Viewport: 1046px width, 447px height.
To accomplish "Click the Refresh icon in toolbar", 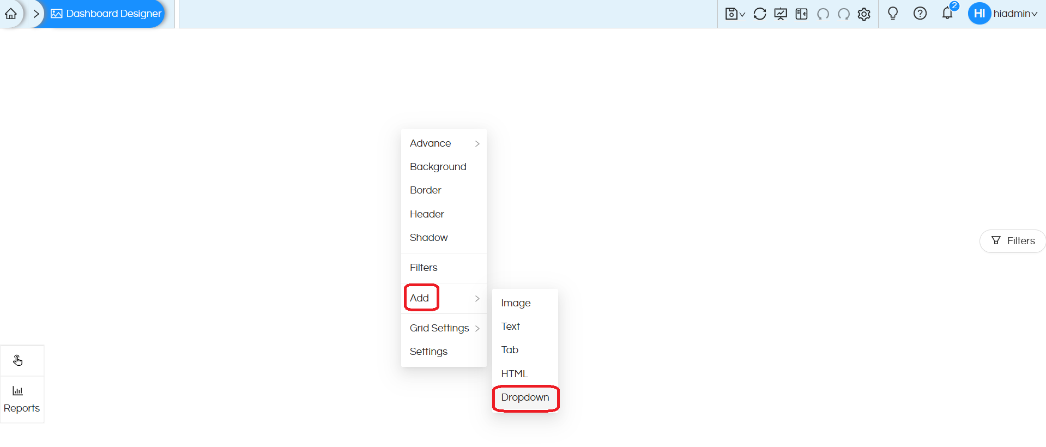I will coord(760,14).
